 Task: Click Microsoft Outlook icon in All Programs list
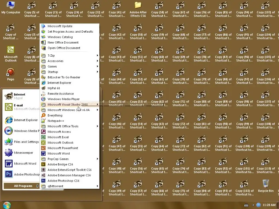(x=43, y=143)
